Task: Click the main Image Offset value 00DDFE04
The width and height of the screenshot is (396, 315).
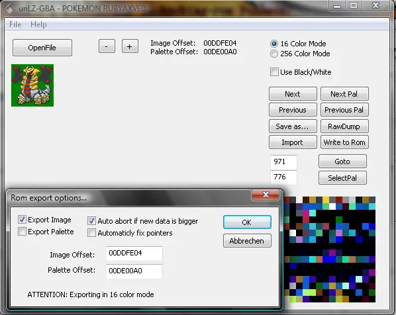Action: [220, 43]
